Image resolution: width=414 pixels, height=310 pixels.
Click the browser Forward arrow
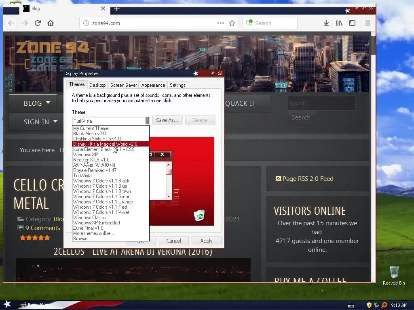pyautogui.click(x=25, y=23)
